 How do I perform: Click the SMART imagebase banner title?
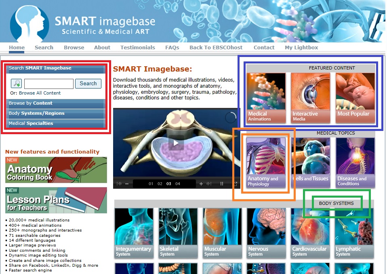coord(105,21)
